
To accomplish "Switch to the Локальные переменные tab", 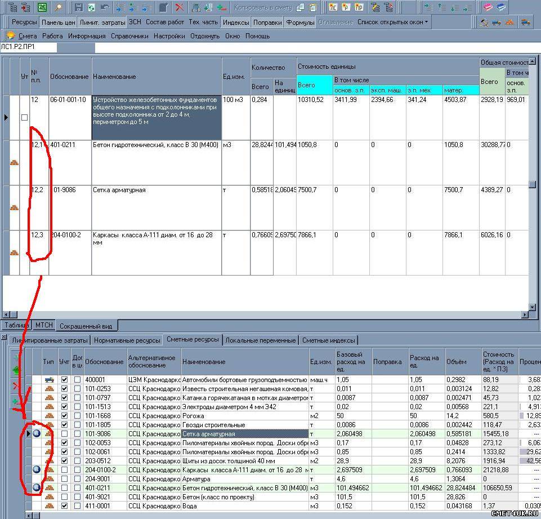I will tap(261, 340).
